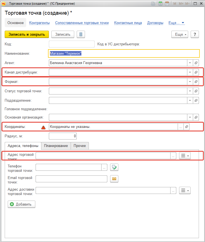The width and height of the screenshot is (205, 242).
Task: Click ellipsis button in Телефон торговой точки field
Action: pos(104,167)
